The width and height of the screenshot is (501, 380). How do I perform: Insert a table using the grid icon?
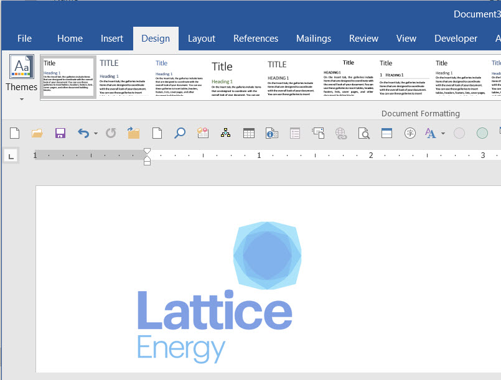248,133
